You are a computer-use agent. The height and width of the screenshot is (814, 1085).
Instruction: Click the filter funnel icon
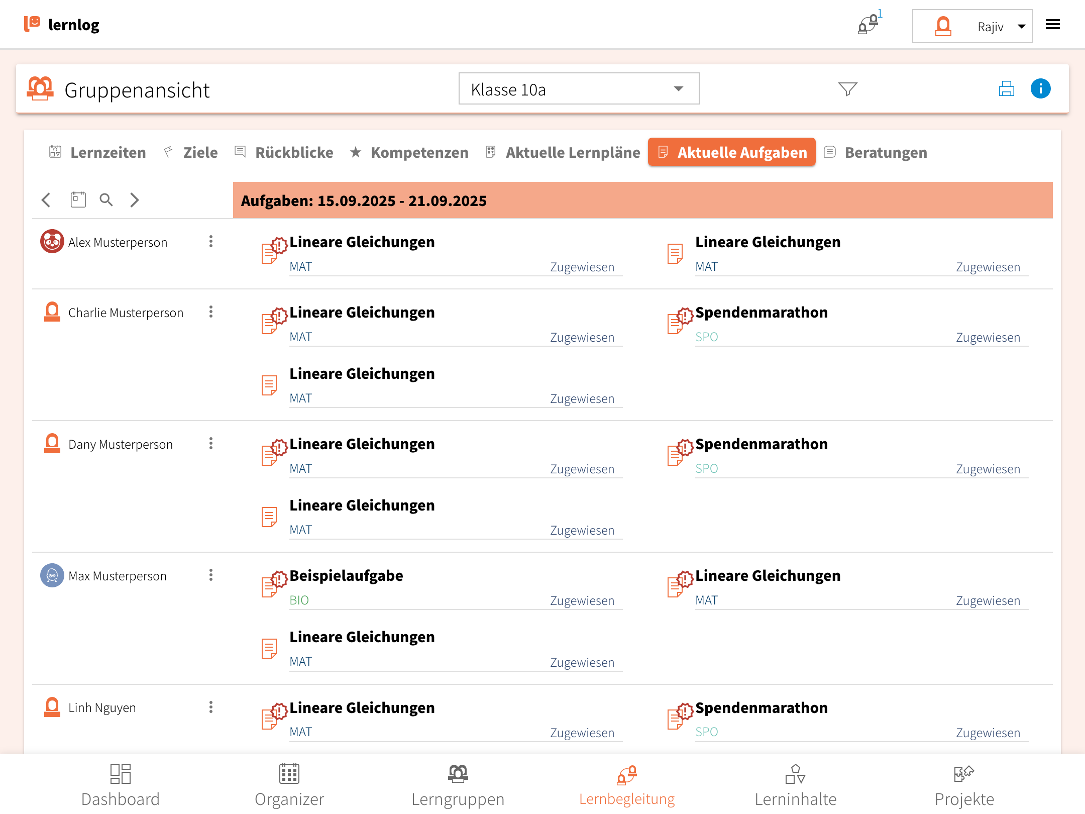pyautogui.click(x=847, y=89)
